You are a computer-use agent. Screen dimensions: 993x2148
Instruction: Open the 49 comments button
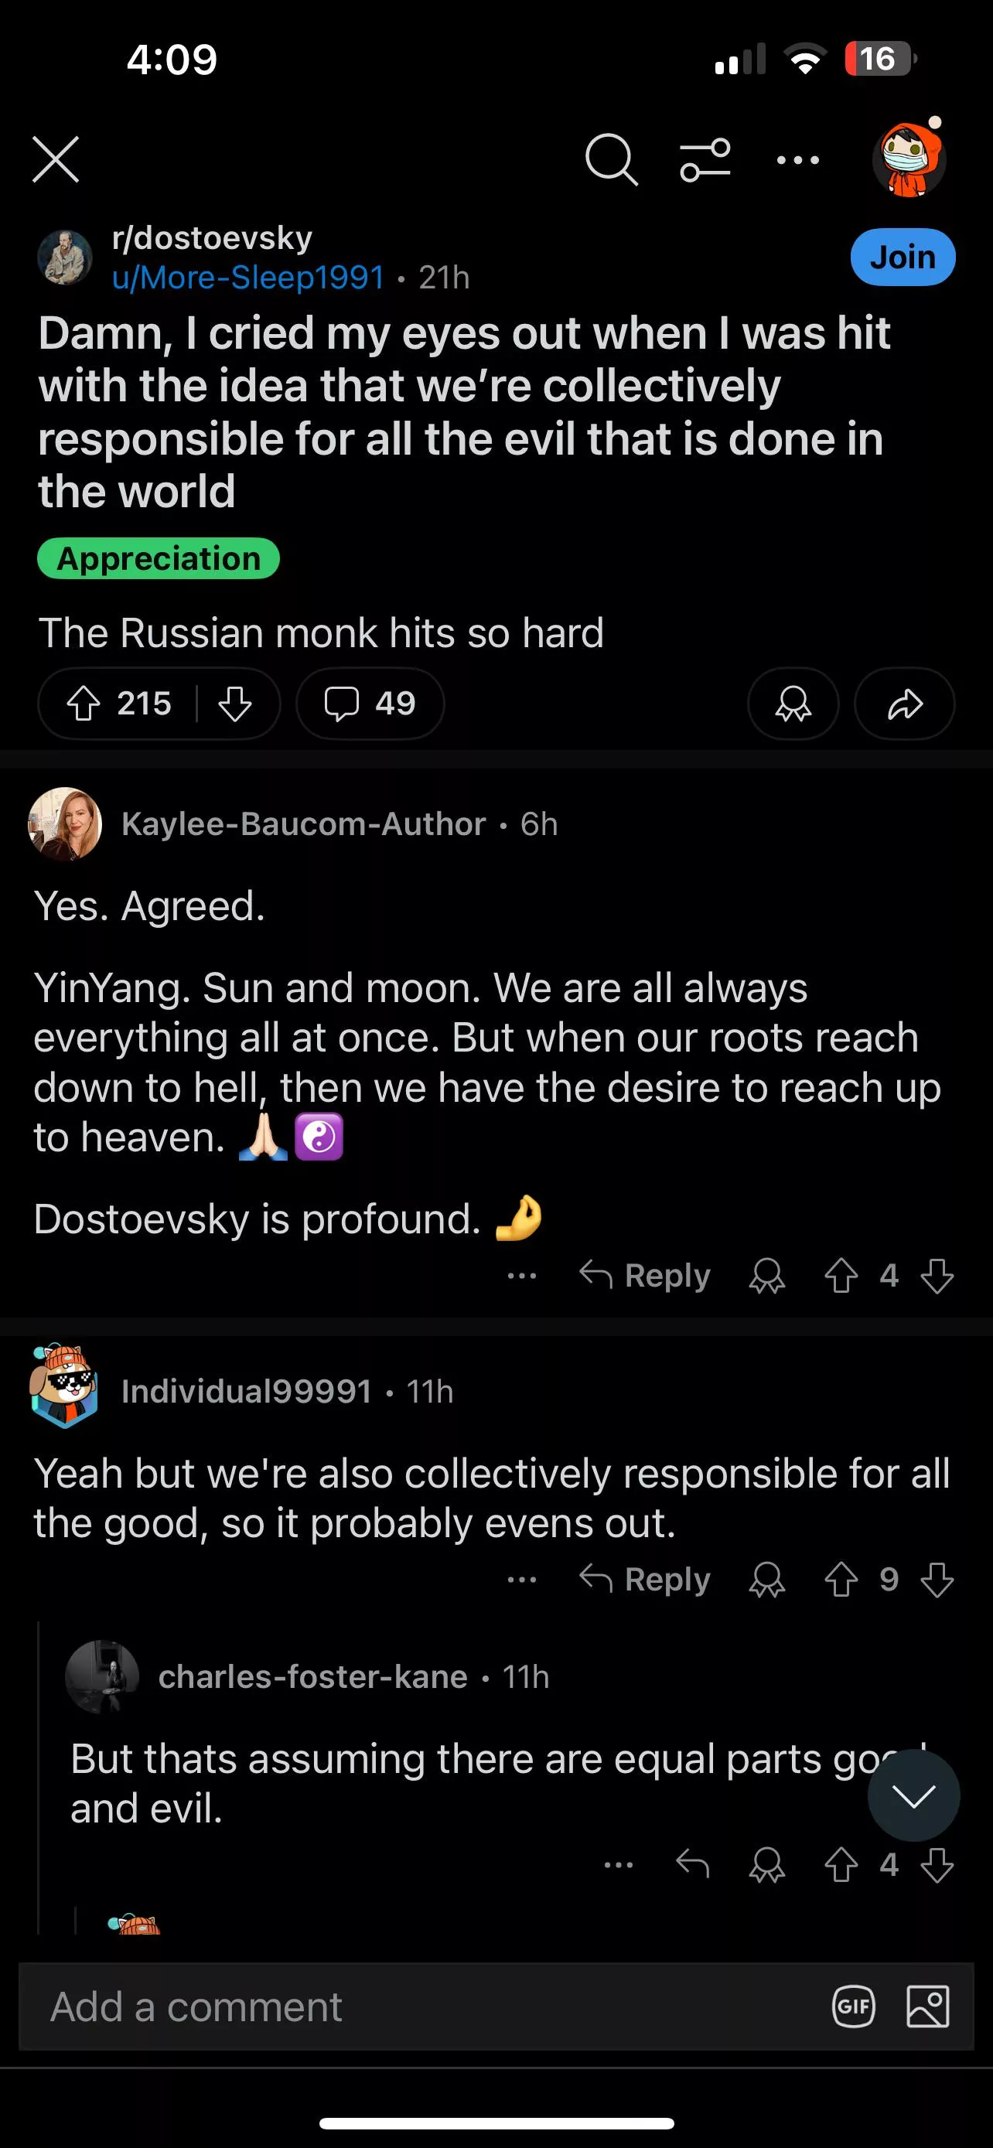click(370, 704)
